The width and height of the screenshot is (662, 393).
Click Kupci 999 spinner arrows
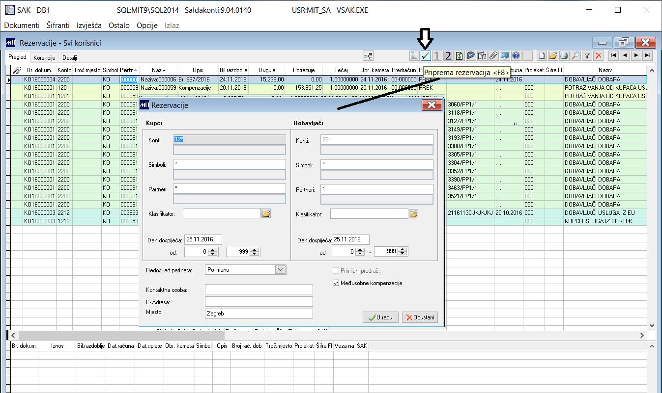click(x=255, y=252)
